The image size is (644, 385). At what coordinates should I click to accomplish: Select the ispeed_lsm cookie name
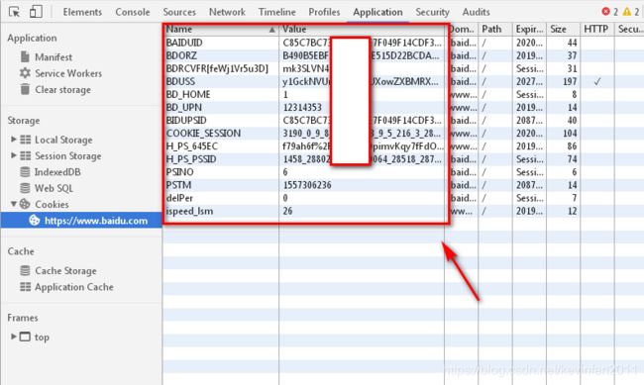click(x=189, y=212)
